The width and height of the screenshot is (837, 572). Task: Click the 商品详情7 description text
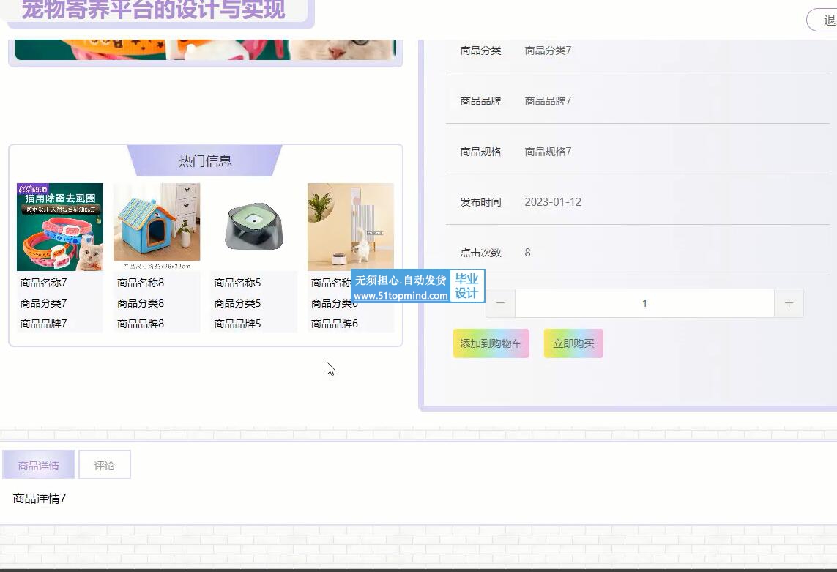(x=40, y=498)
